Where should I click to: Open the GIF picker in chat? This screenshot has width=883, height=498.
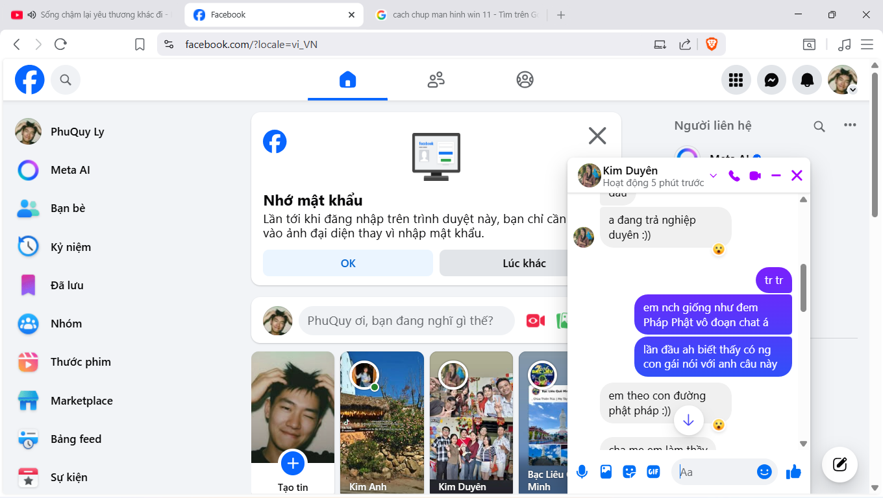coord(653,471)
